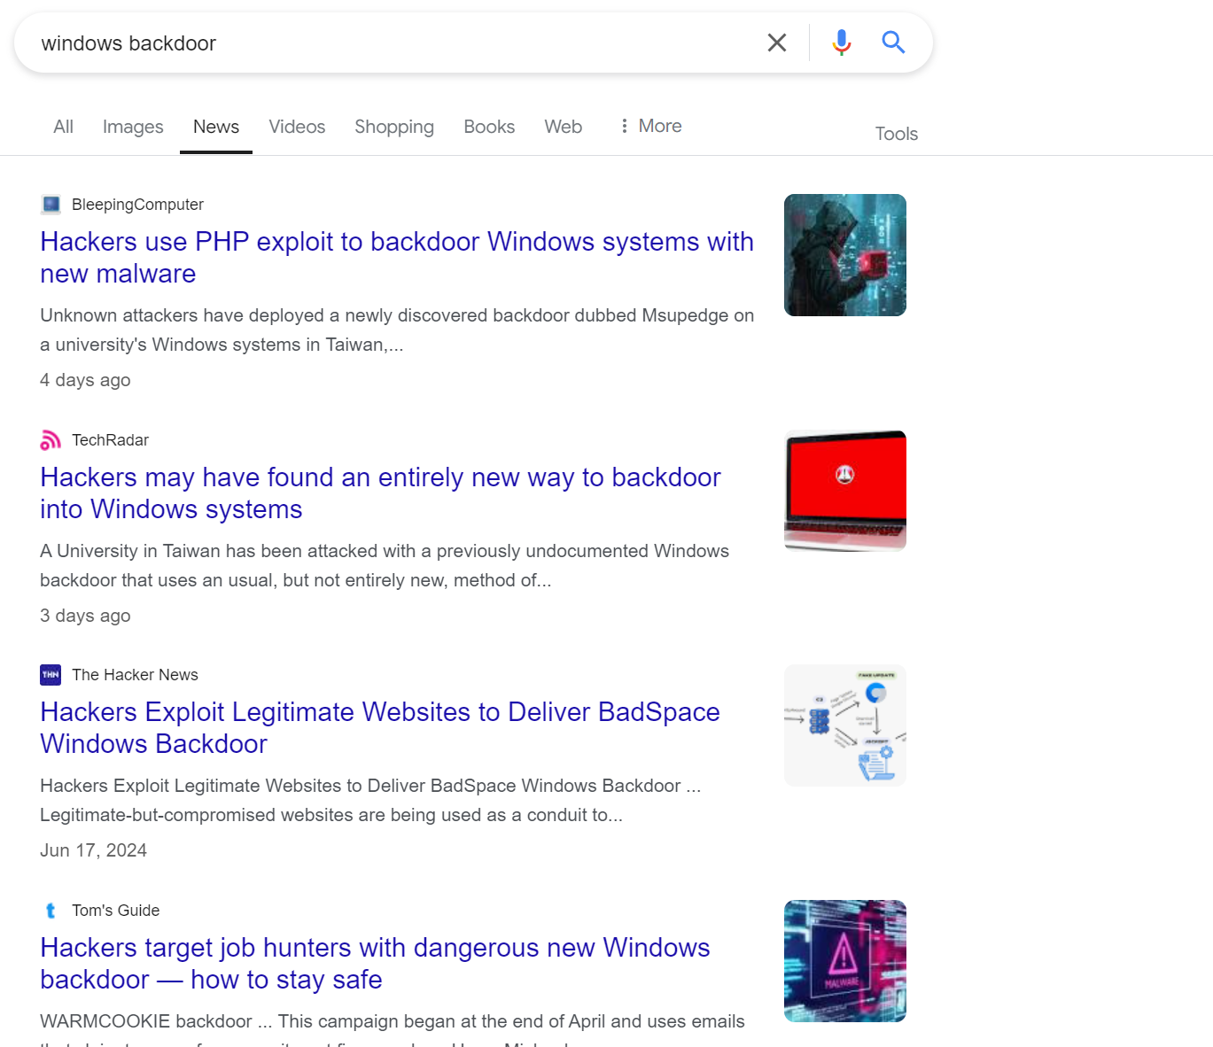Click the 'A University in Taiwan' snippet text
The image size is (1213, 1047).
(x=385, y=566)
